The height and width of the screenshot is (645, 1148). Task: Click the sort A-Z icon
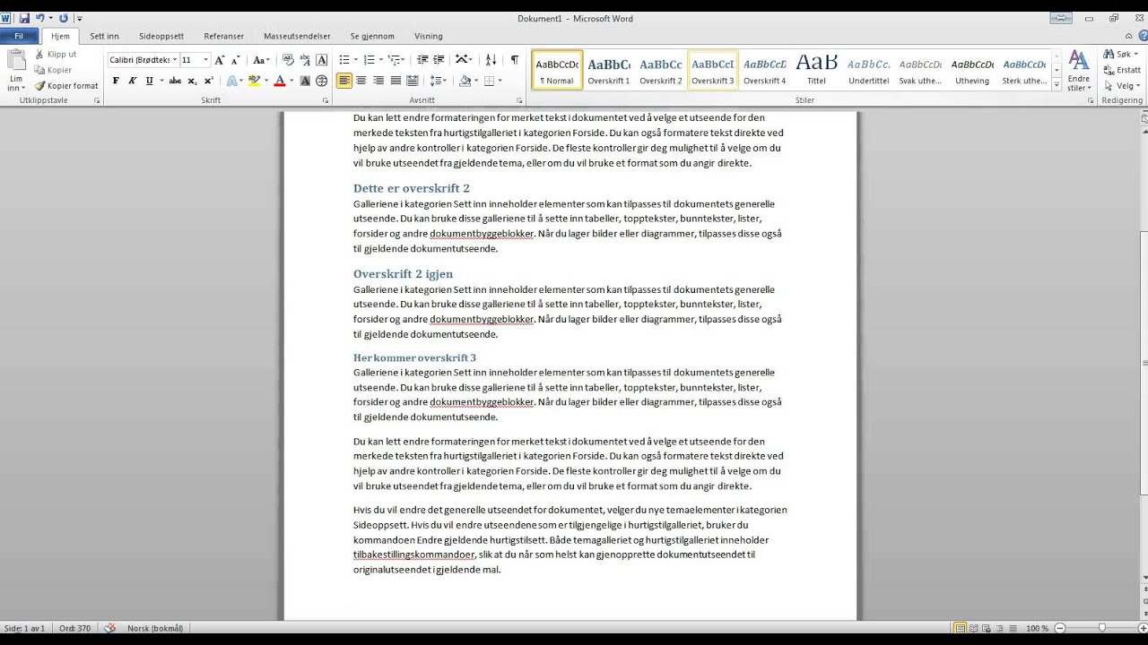pyautogui.click(x=491, y=60)
